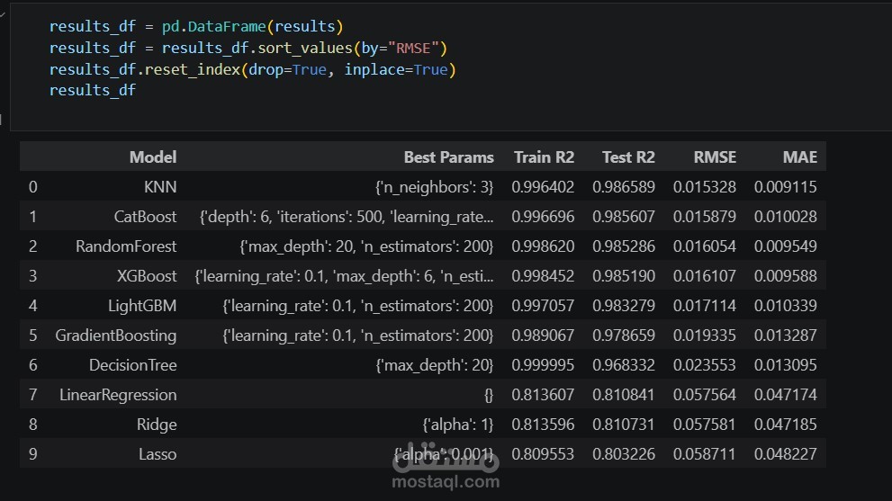
Task: Click KNN Test R2 value 0.986589
Action: 624,187
